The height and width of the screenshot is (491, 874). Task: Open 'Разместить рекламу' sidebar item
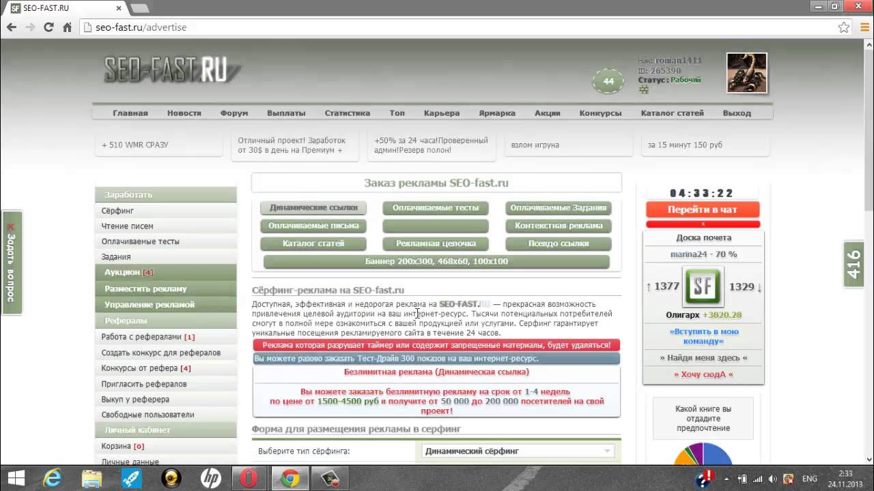(x=166, y=288)
